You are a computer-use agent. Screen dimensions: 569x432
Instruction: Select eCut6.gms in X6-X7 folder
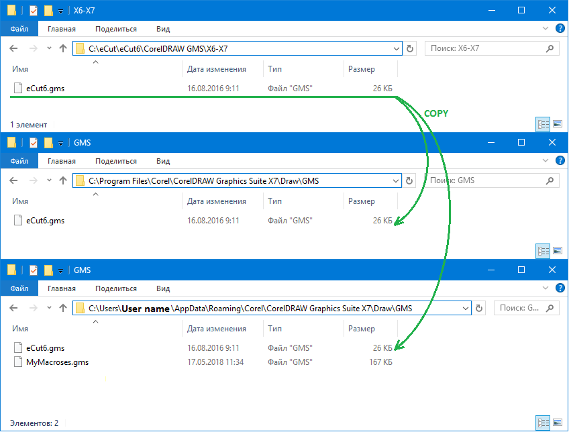45,89
